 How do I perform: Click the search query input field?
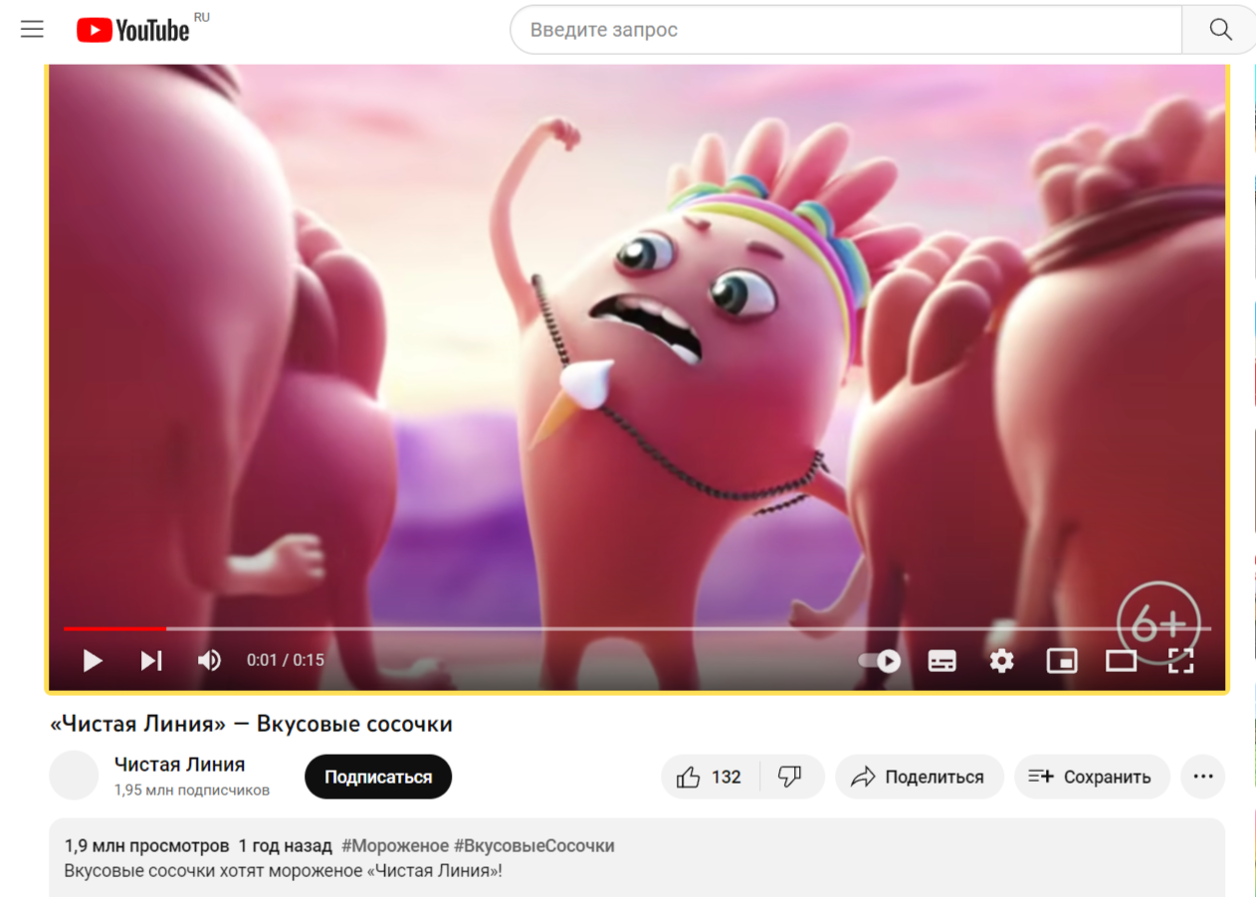tap(846, 30)
